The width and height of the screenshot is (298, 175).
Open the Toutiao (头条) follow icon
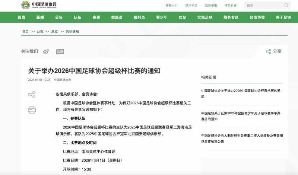click(60, 51)
